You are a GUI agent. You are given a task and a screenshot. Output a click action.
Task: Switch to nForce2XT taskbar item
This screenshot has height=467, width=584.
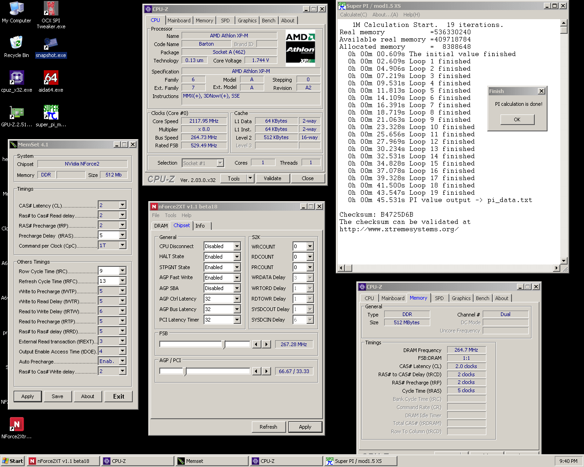coord(63,461)
